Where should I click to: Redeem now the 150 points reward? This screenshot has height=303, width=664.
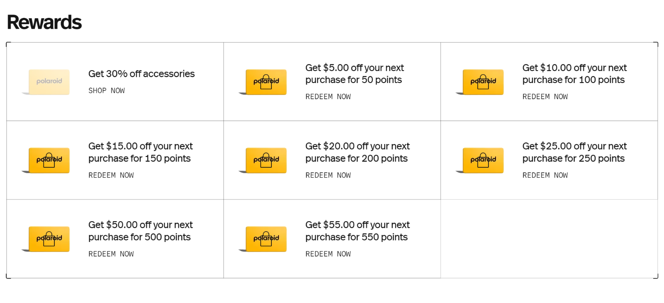[111, 175]
